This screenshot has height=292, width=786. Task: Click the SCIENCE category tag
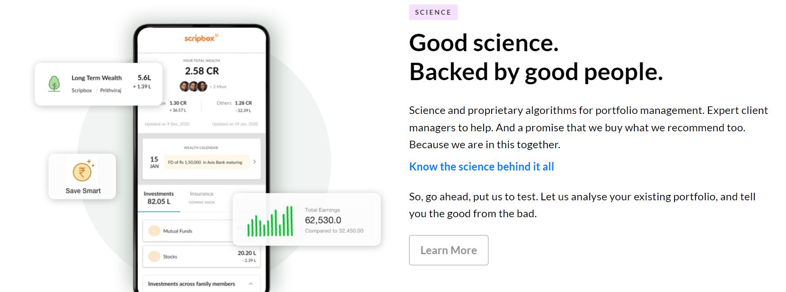(433, 12)
